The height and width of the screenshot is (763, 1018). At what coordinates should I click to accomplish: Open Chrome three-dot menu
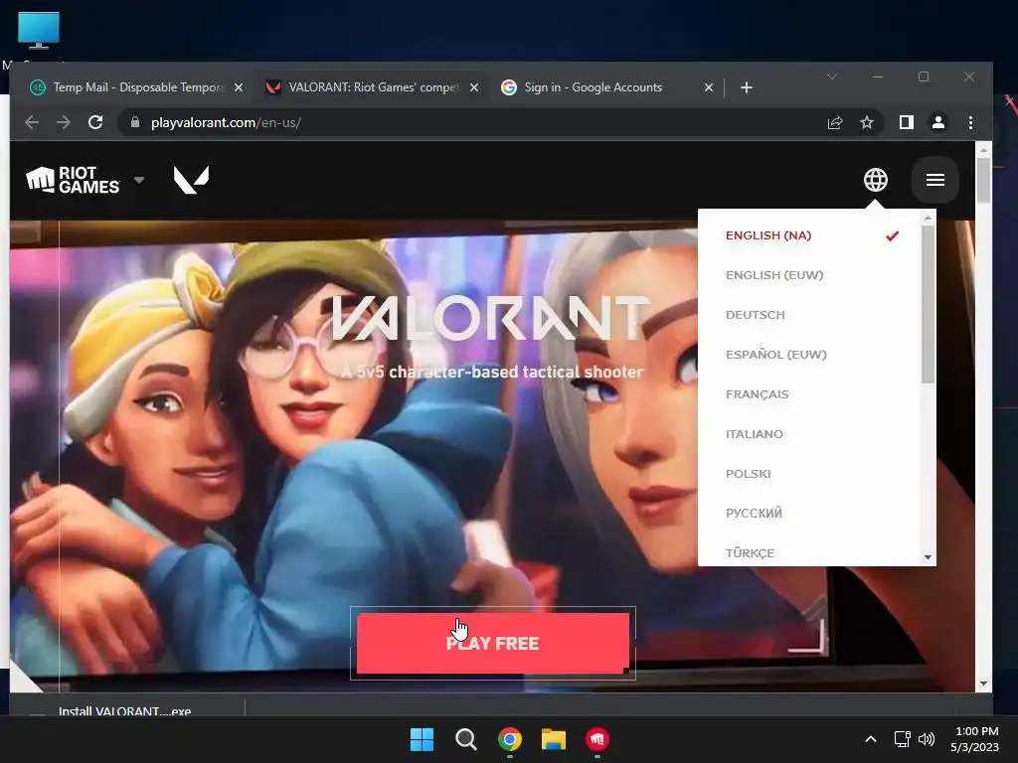pos(970,122)
